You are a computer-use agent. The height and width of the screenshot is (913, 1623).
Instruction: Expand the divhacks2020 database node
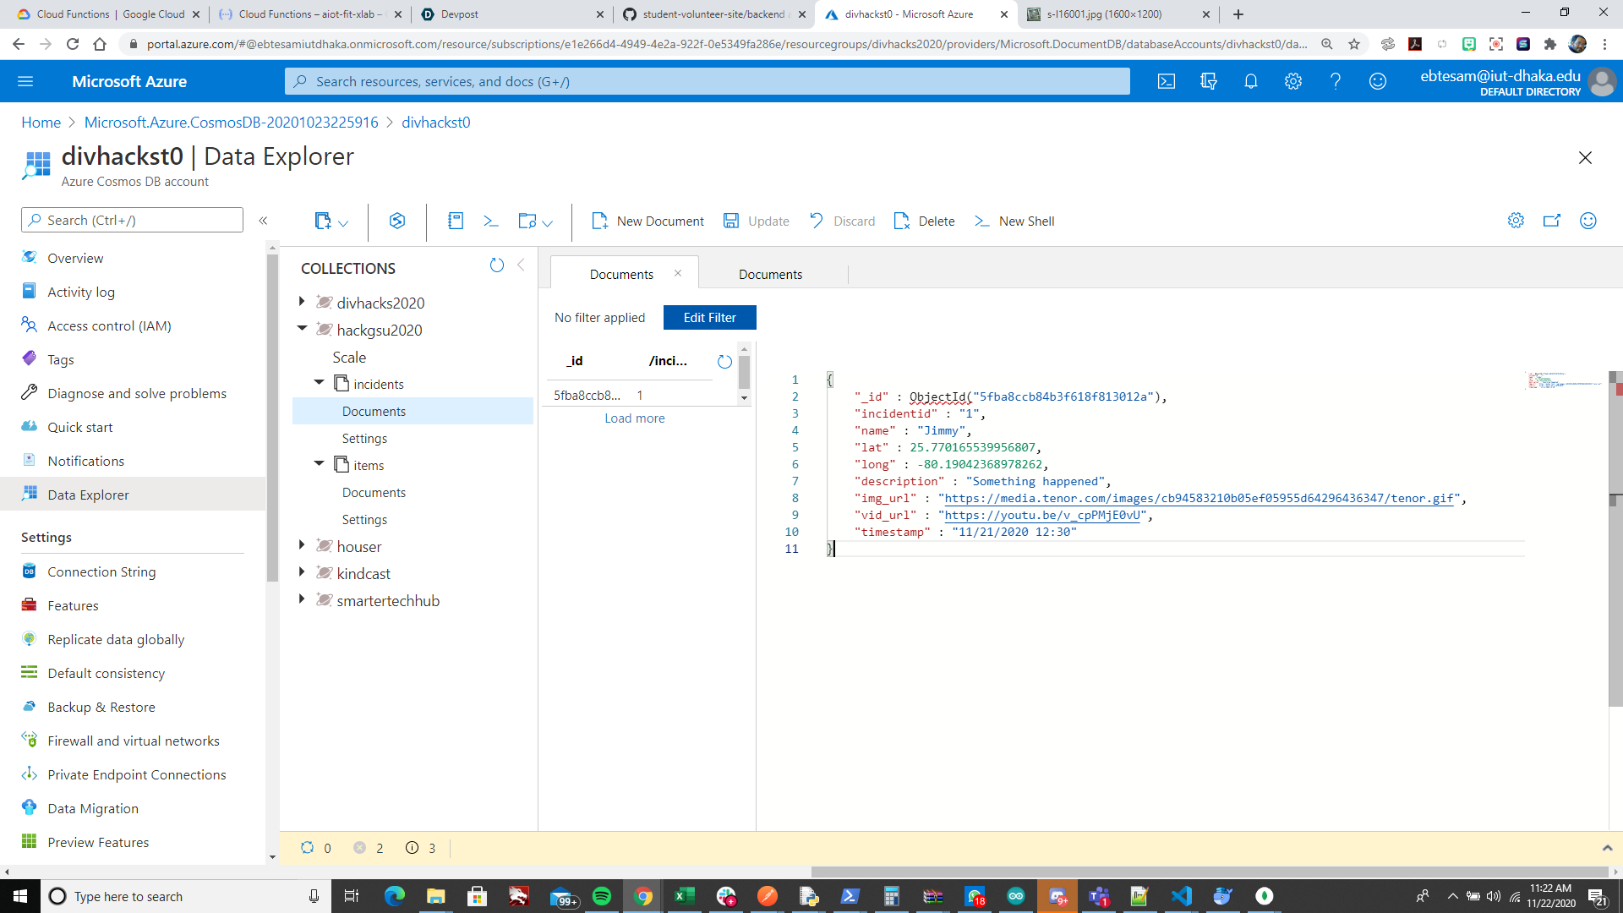click(302, 302)
